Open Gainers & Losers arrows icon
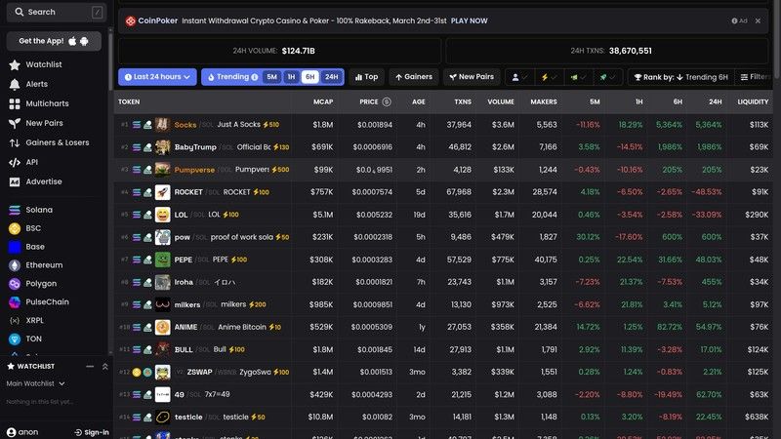The height and width of the screenshot is (439, 781). [x=15, y=142]
